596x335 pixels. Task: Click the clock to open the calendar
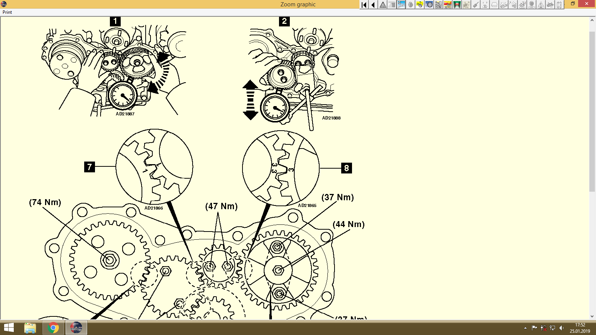coord(580,328)
